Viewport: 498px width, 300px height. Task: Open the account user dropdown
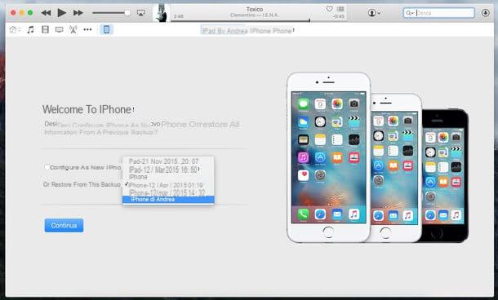point(374,13)
